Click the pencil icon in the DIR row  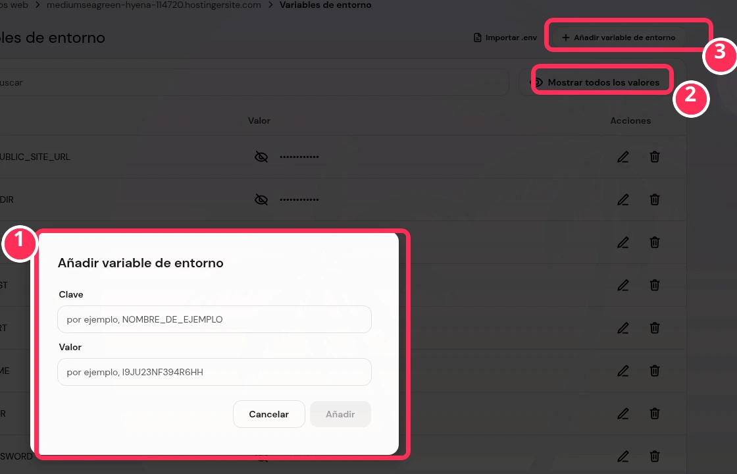[x=623, y=199]
